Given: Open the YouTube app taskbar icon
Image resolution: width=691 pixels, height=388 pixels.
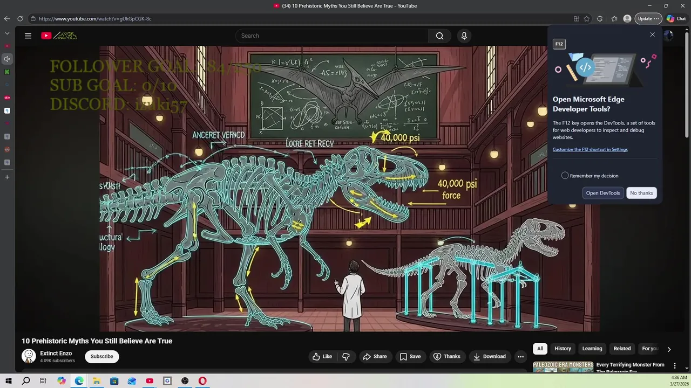Looking at the screenshot, I should point(150,381).
